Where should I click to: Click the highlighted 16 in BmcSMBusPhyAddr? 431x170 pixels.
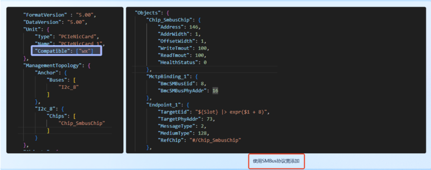tap(215, 91)
